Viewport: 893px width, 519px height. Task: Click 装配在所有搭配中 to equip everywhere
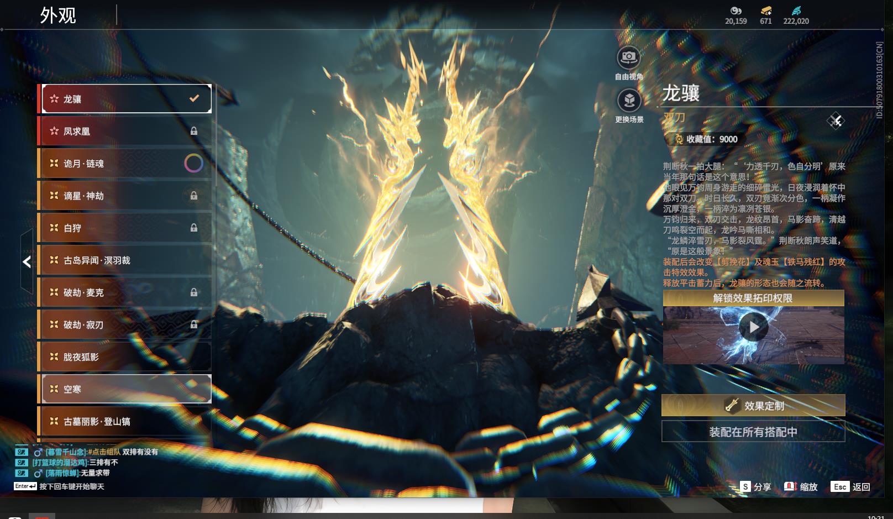(753, 432)
